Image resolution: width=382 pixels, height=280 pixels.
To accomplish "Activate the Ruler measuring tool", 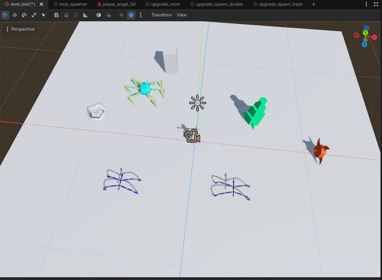I will coord(85,15).
